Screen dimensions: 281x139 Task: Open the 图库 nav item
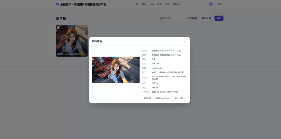point(144,4)
